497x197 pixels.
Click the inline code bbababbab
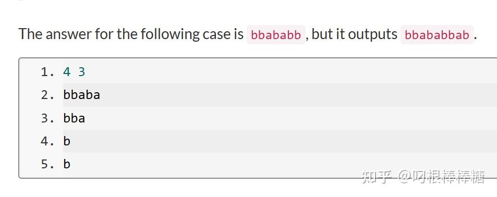click(437, 34)
